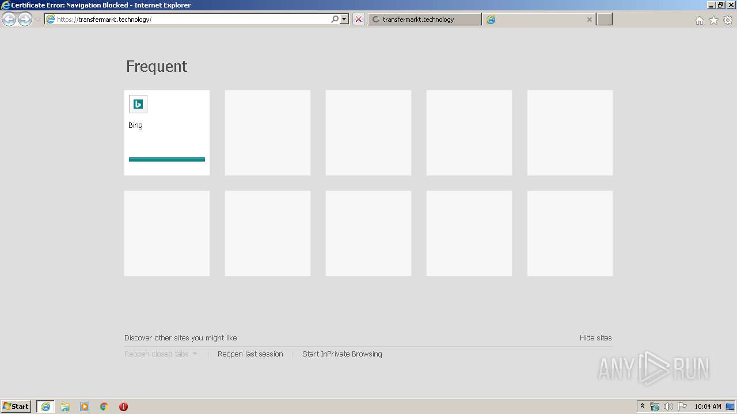Open Google Chrome from the taskbar

click(104, 407)
